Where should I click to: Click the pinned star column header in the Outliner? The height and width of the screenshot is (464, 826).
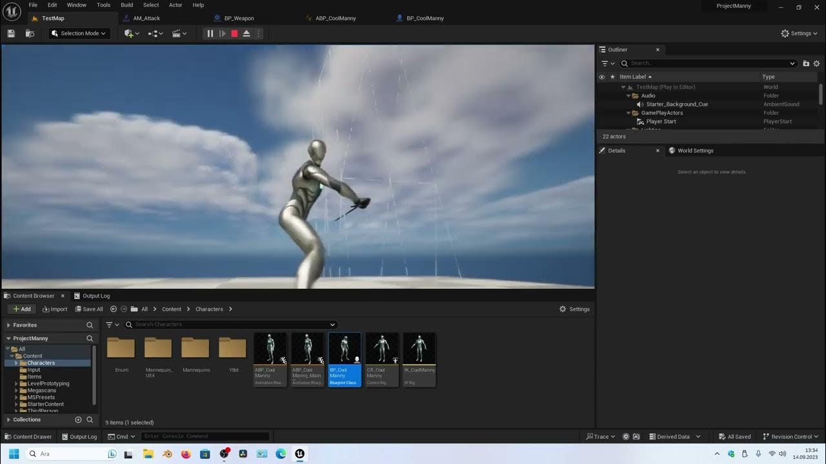pyautogui.click(x=612, y=77)
